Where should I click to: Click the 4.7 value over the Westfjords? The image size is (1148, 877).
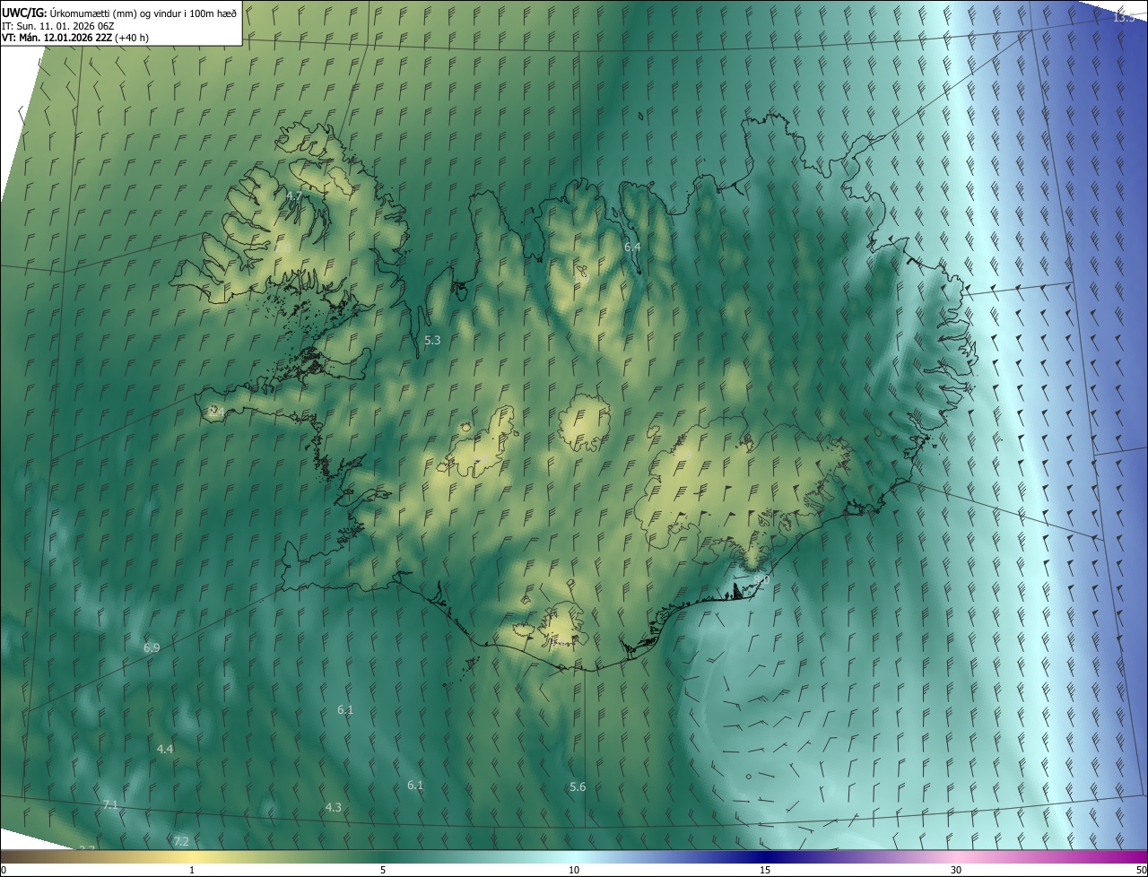[x=293, y=195]
